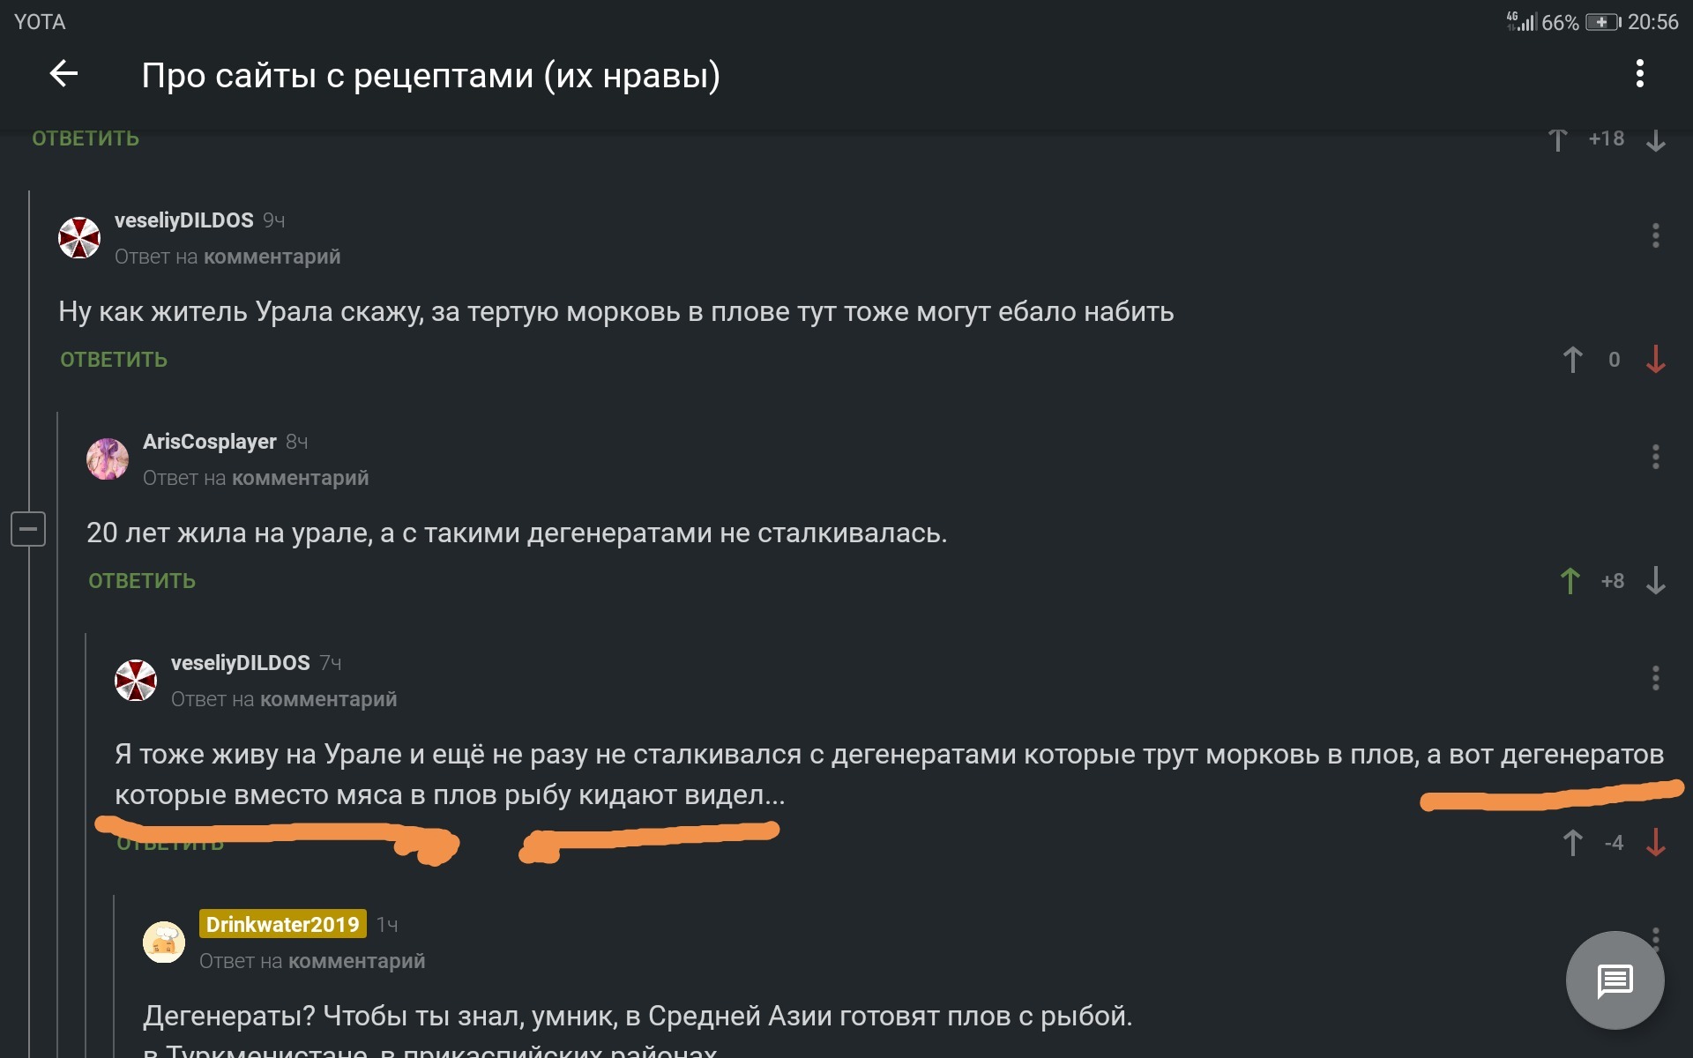1693x1058 pixels.
Task: Open the Drinkwater2019 user profile
Action: coord(282,924)
